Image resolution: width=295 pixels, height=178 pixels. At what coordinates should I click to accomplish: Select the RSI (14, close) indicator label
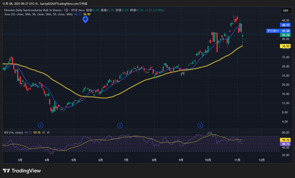coord(13,133)
